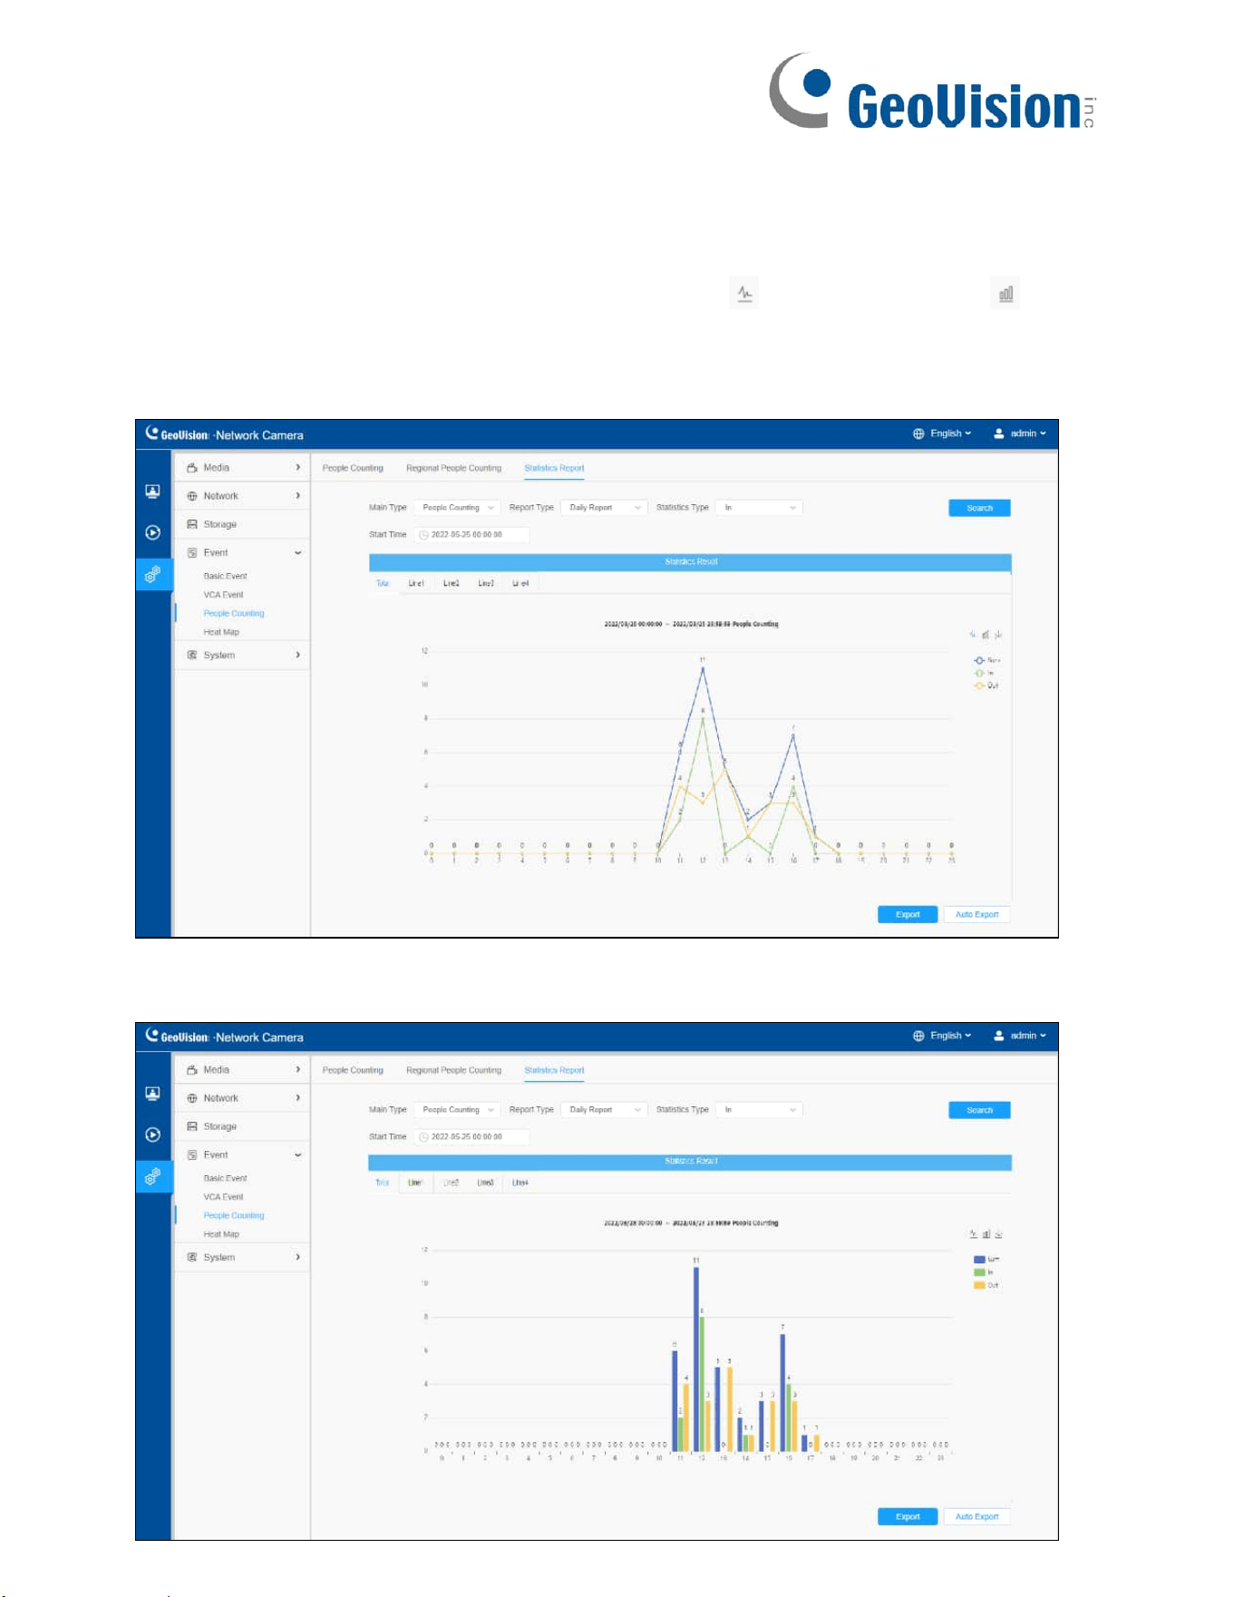The width and height of the screenshot is (1234, 1597).
Task: Select Regional People Counting tab in the bar-chart screenshot
Action: (x=453, y=1070)
